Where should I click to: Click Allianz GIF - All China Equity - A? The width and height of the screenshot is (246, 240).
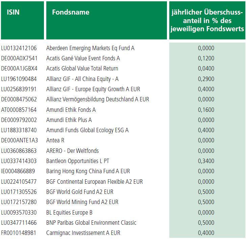(x=82, y=79)
